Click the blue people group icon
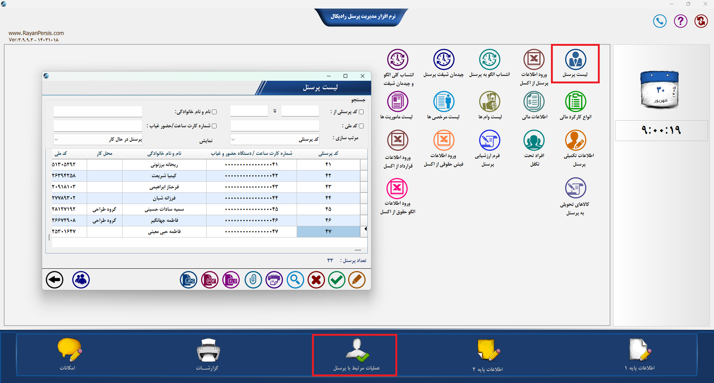The image size is (714, 383). tap(81, 280)
